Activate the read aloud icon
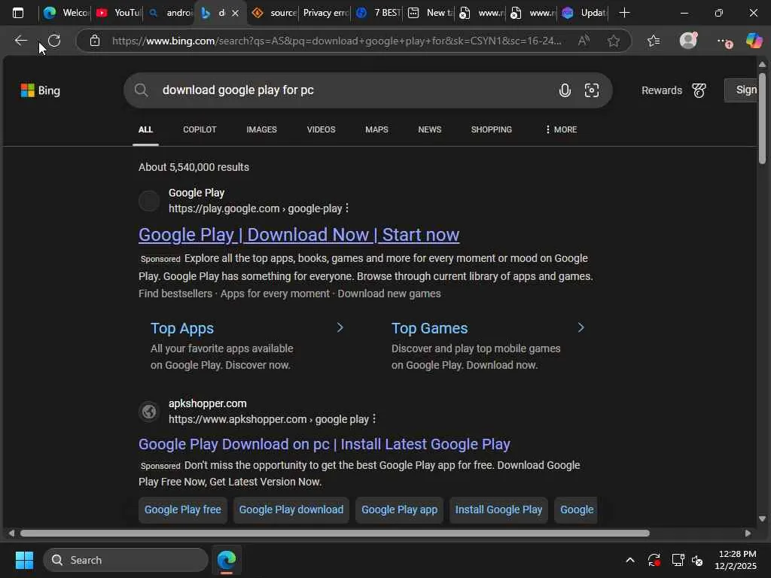 pos(584,41)
